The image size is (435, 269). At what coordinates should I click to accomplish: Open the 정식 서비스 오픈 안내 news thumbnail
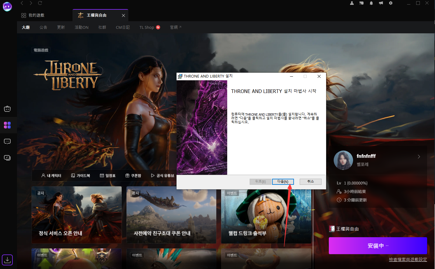pyautogui.click(x=76, y=214)
